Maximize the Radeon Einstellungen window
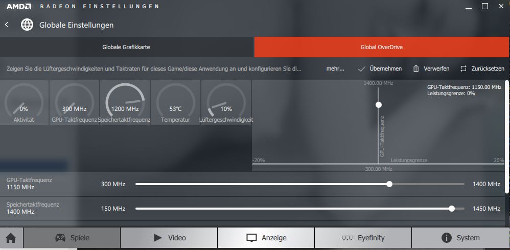Viewport: 510px width, 250px height. click(485, 6)
